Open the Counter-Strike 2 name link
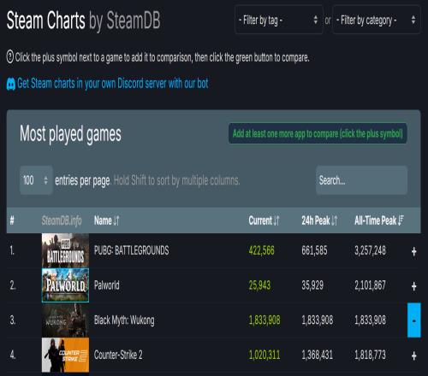 point(118,355)
